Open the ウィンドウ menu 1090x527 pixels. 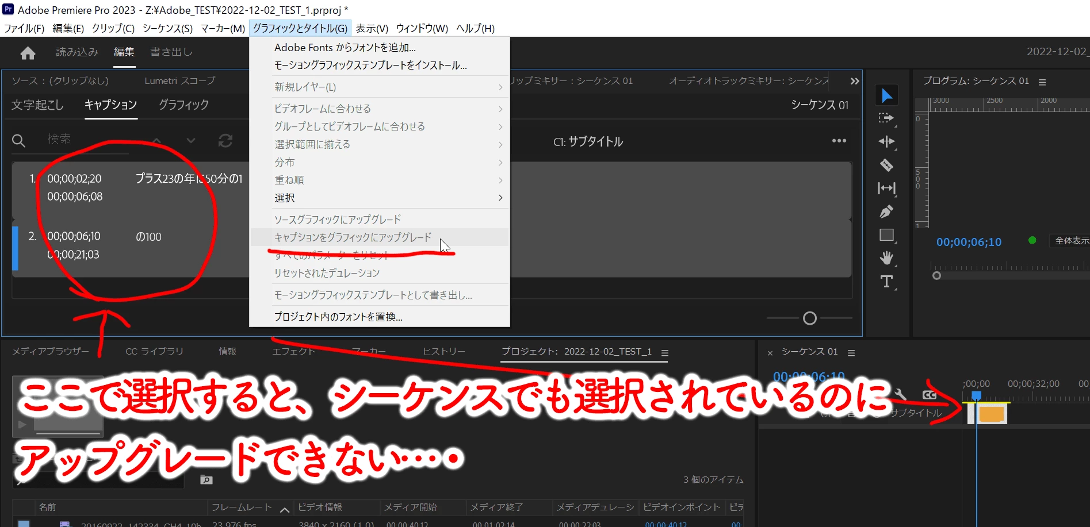pyautogui.click(x=422, y=28)
